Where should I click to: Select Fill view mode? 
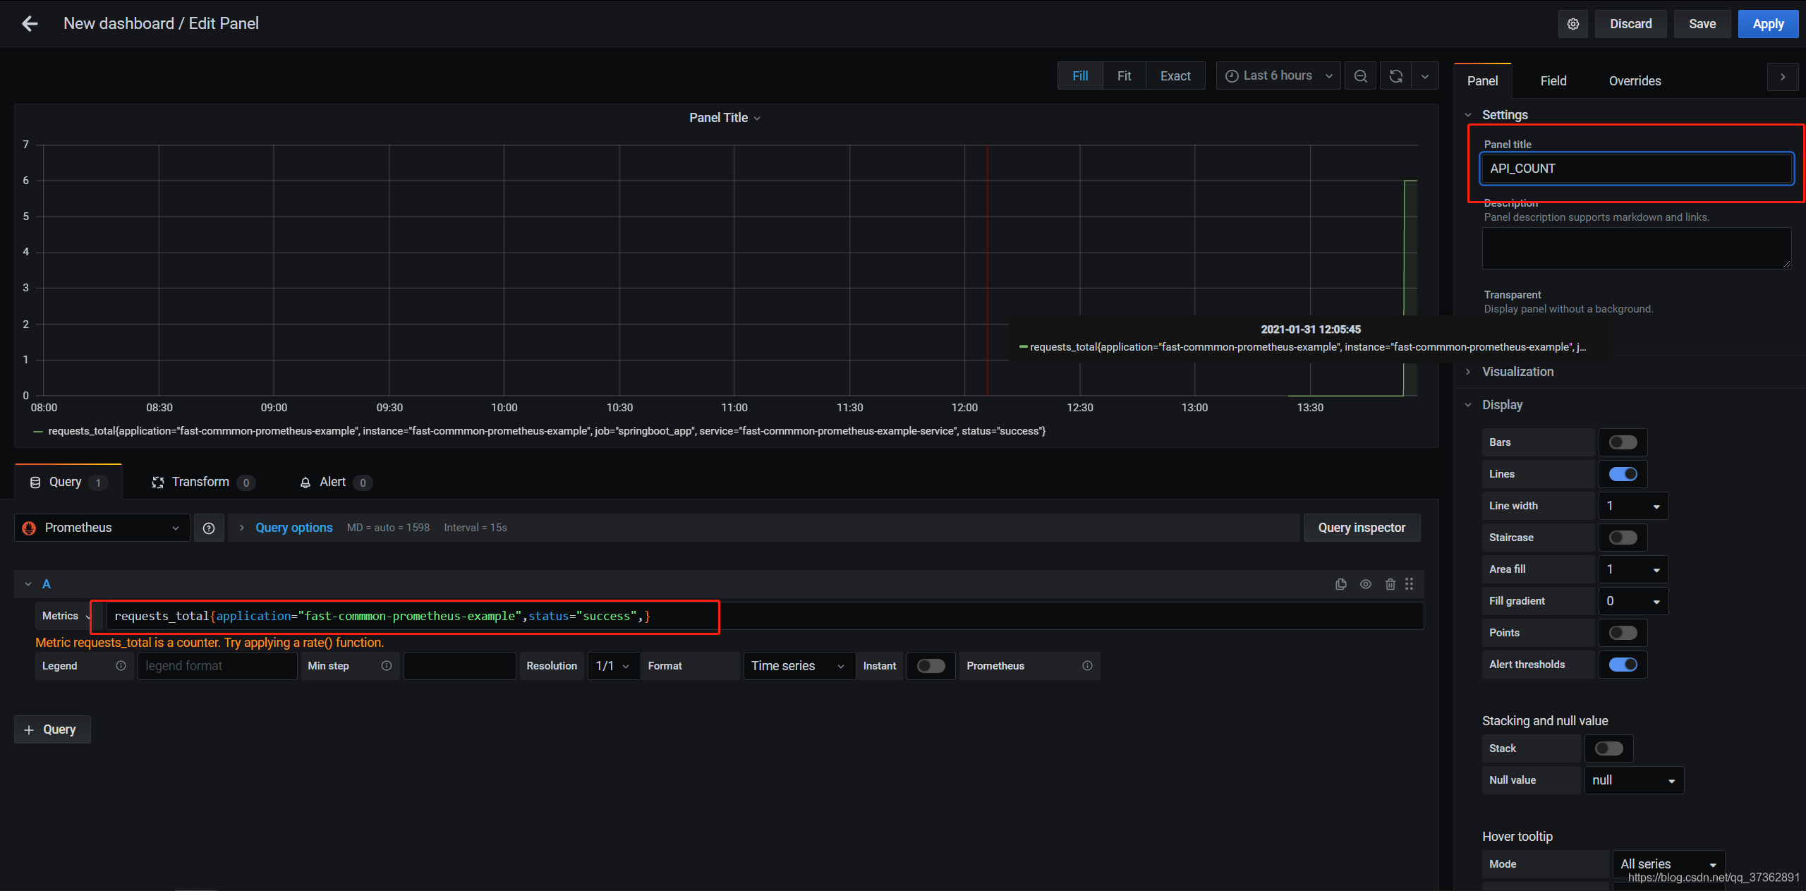pos(1080,76)
